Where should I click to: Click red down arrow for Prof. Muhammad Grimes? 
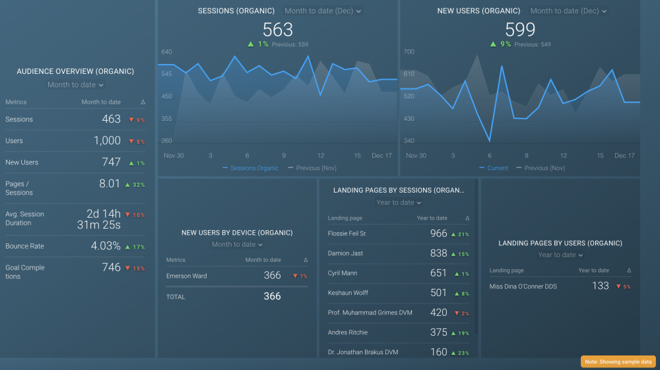pos(452,313)
